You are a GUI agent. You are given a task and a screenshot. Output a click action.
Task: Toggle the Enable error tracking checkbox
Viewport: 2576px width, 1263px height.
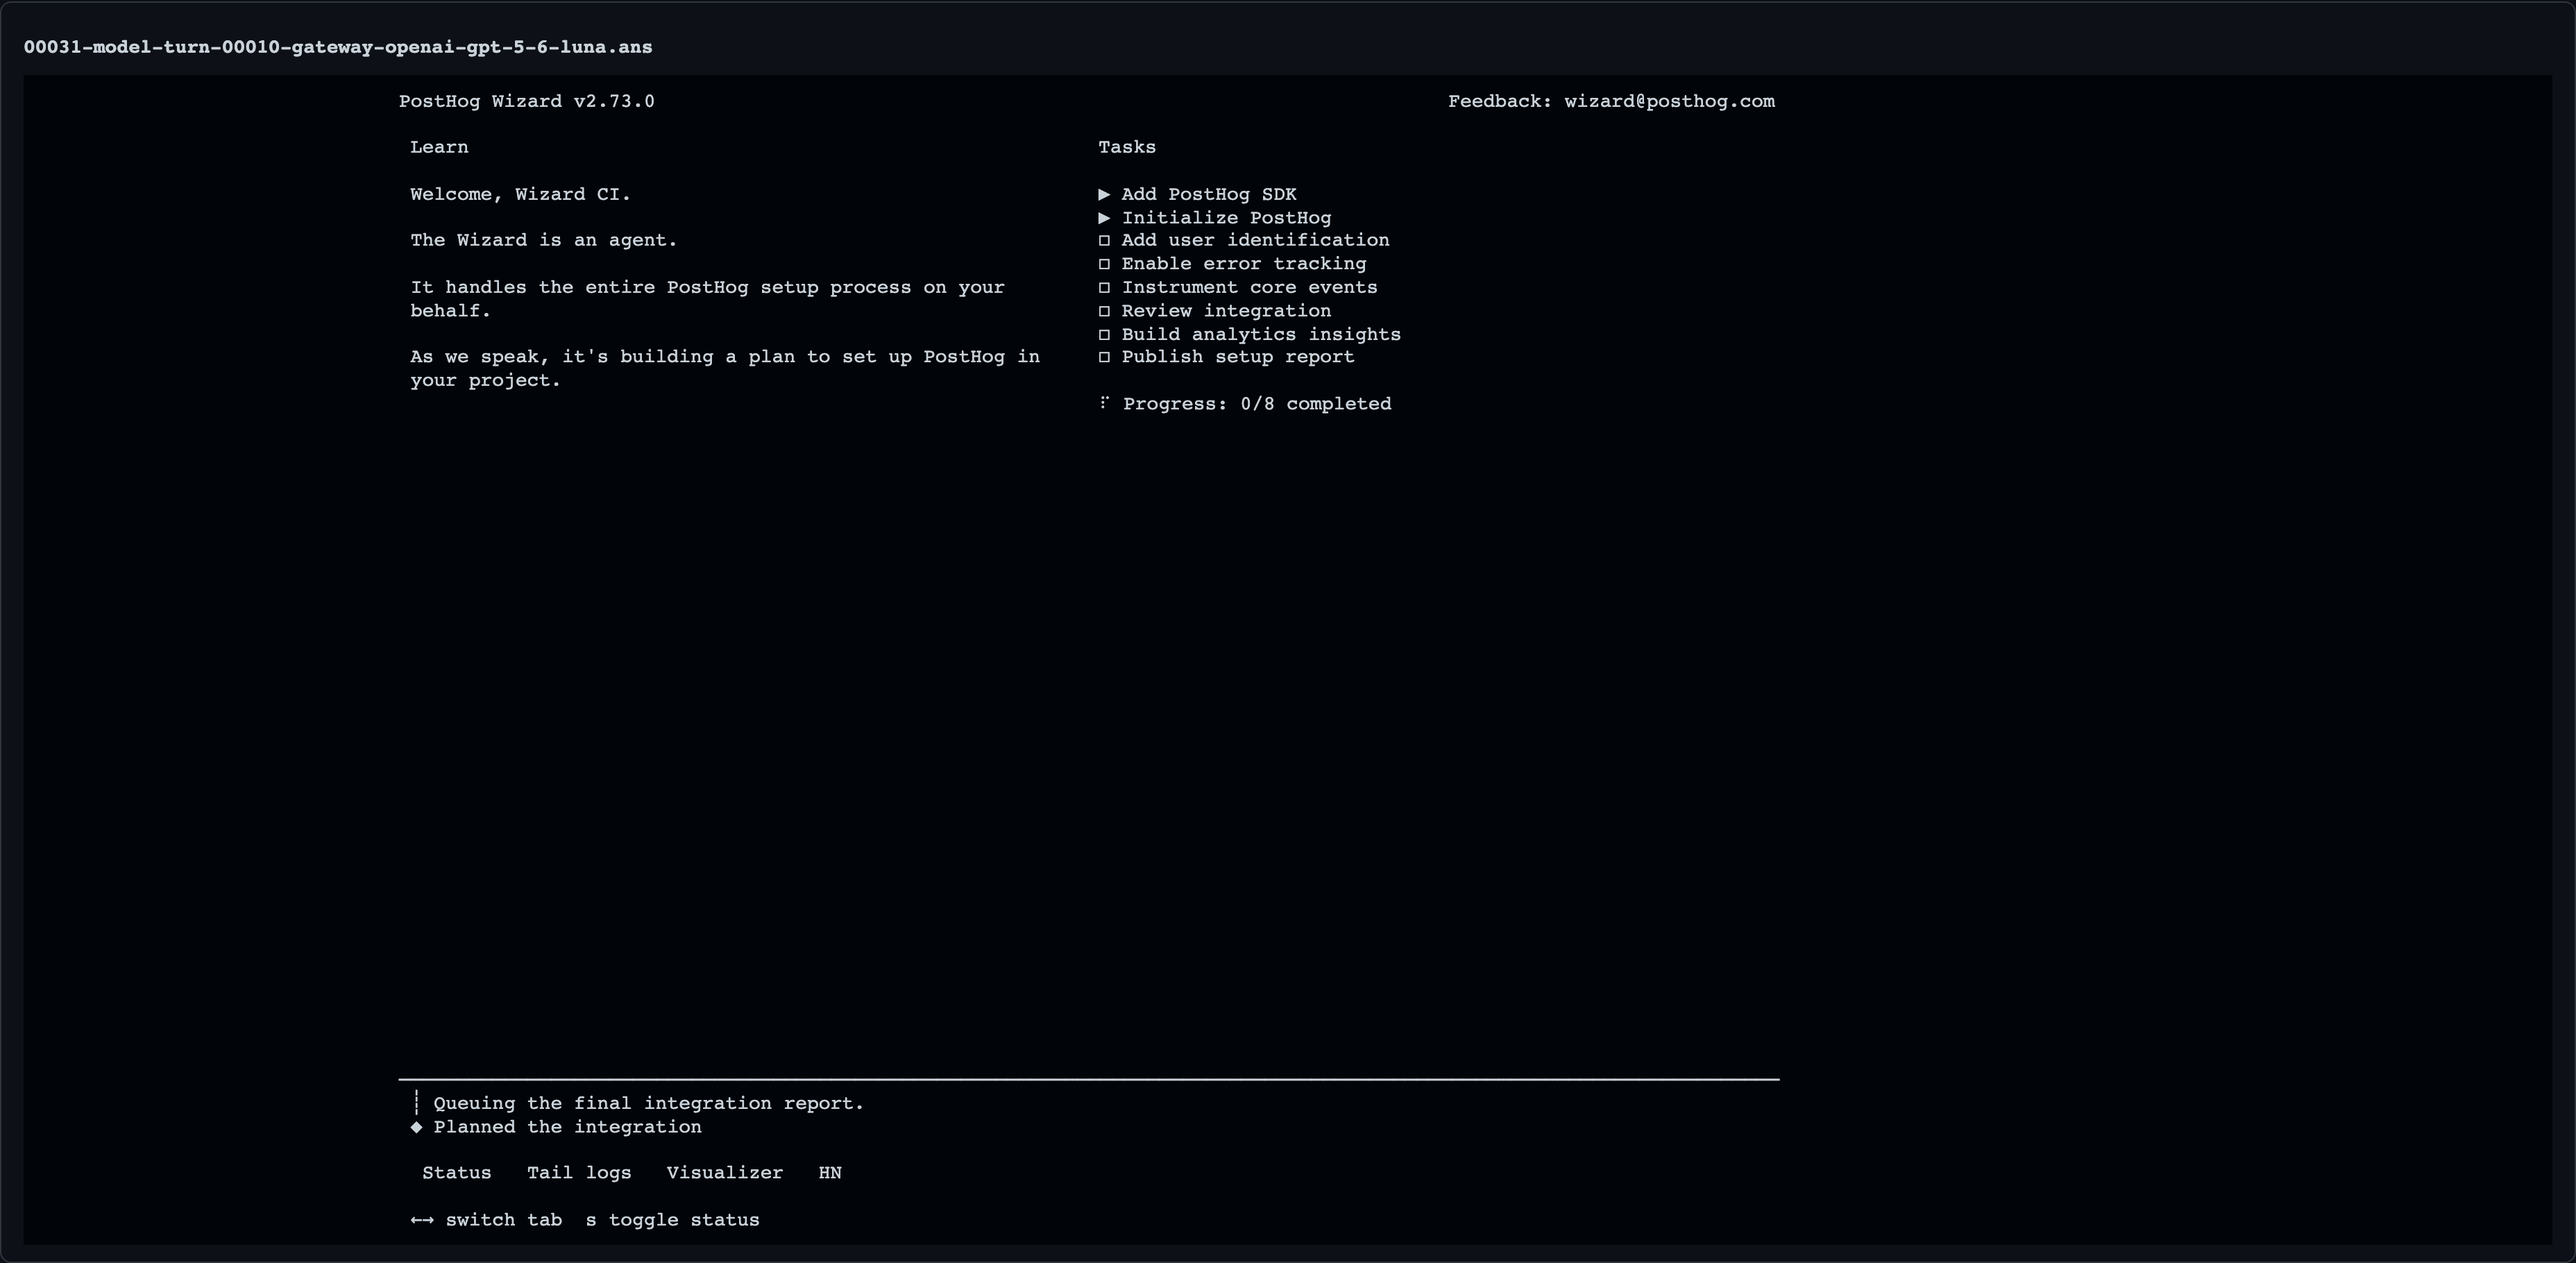(1104, 264)
